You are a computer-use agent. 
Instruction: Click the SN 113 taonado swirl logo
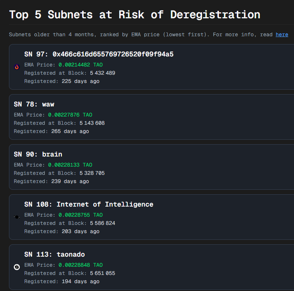pos(17,267)
